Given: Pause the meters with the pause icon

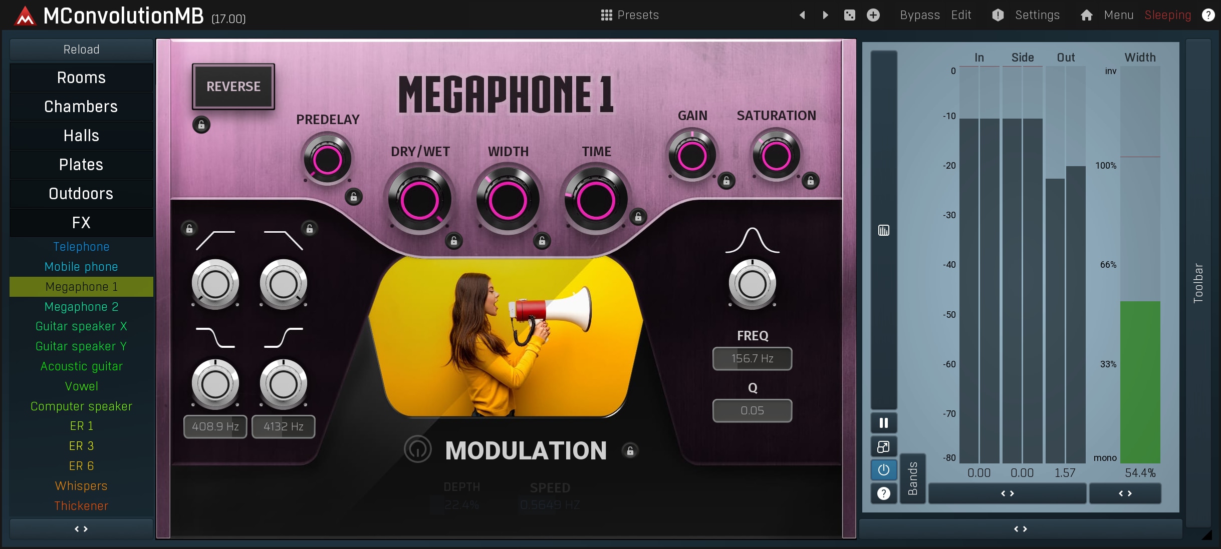Looking at the screenshot, I should [884, 423].
